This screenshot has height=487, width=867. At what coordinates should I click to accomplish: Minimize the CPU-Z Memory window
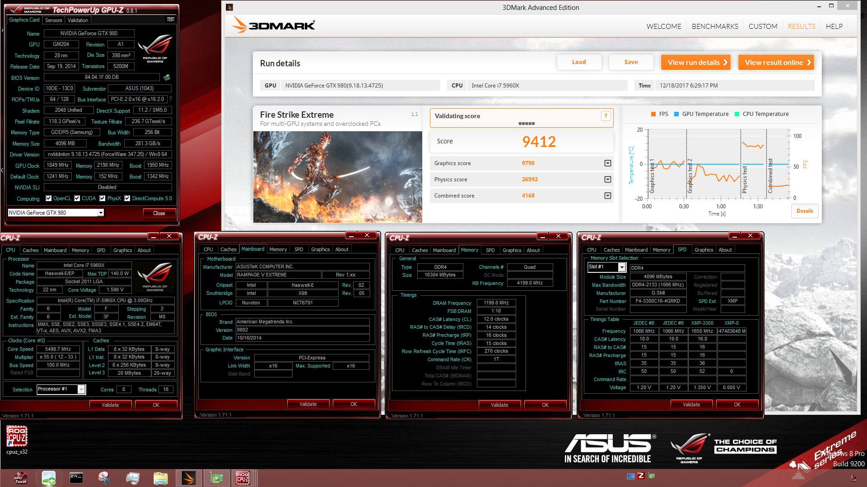pyautogui.click(x=543, y=236)
